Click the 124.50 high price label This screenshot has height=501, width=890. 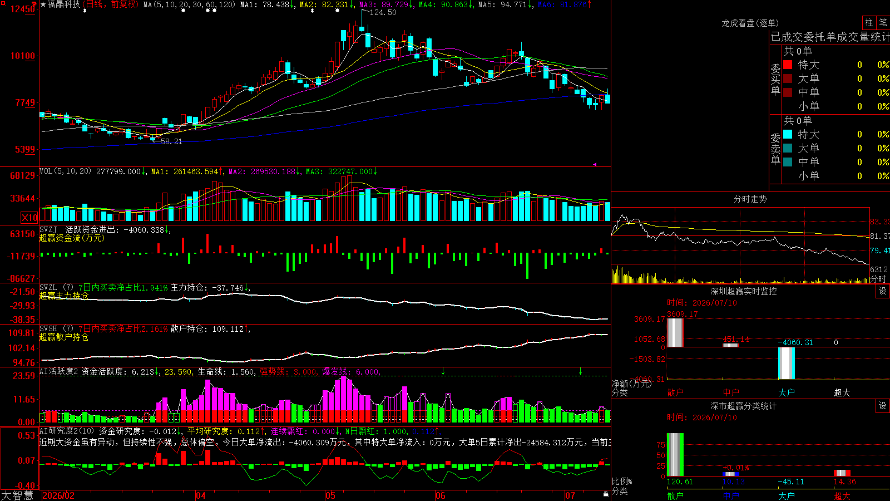[383, 12]
